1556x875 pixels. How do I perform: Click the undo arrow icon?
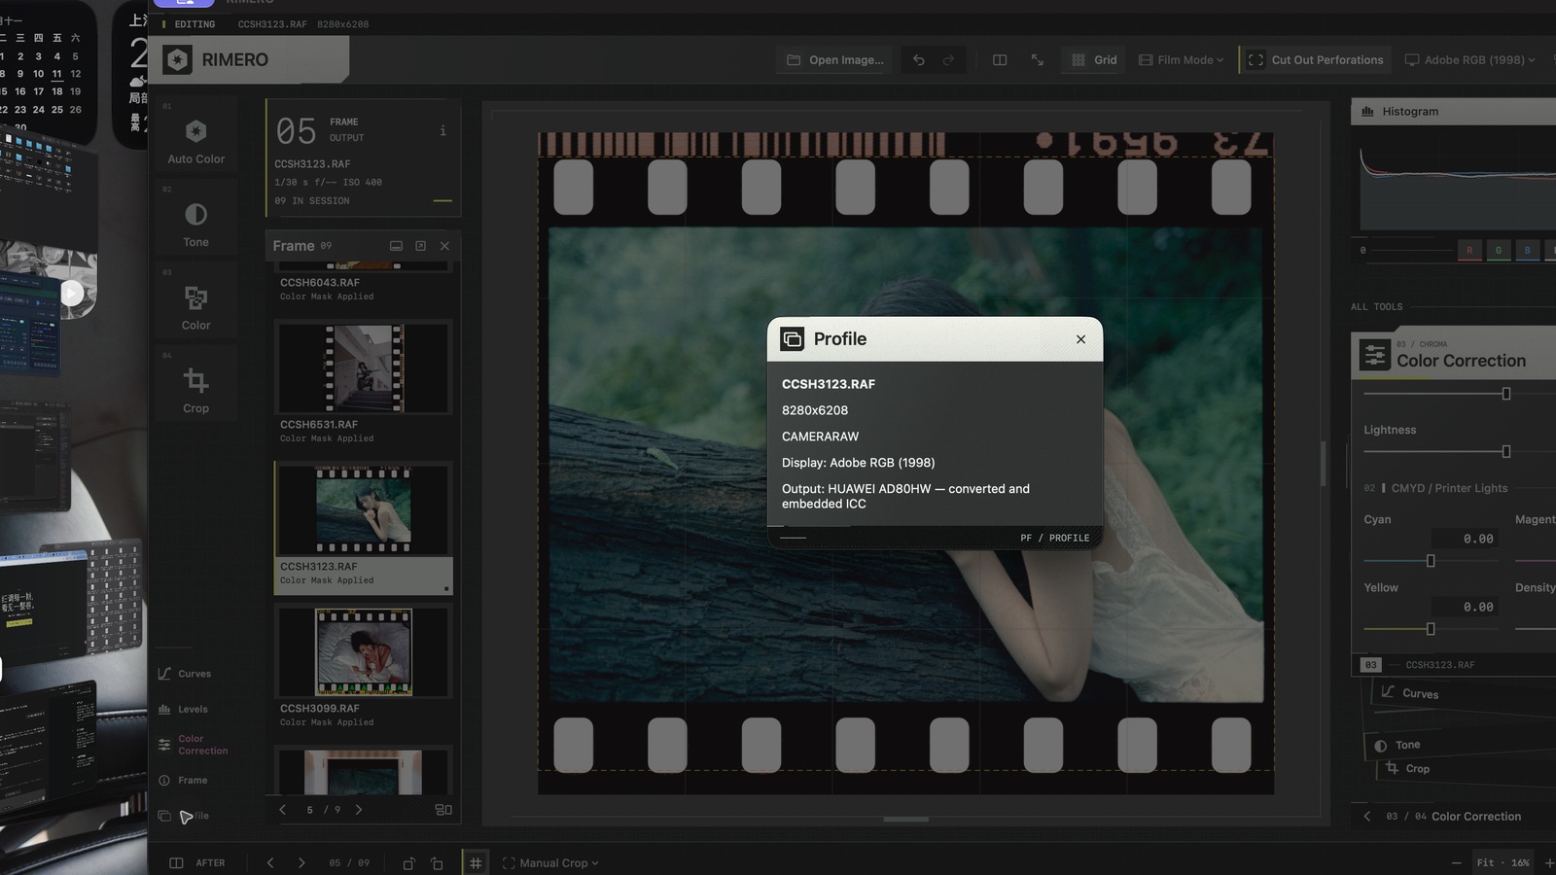[918, 60]
